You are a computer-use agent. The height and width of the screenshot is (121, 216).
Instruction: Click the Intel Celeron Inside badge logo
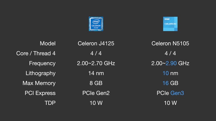(96, 24)
